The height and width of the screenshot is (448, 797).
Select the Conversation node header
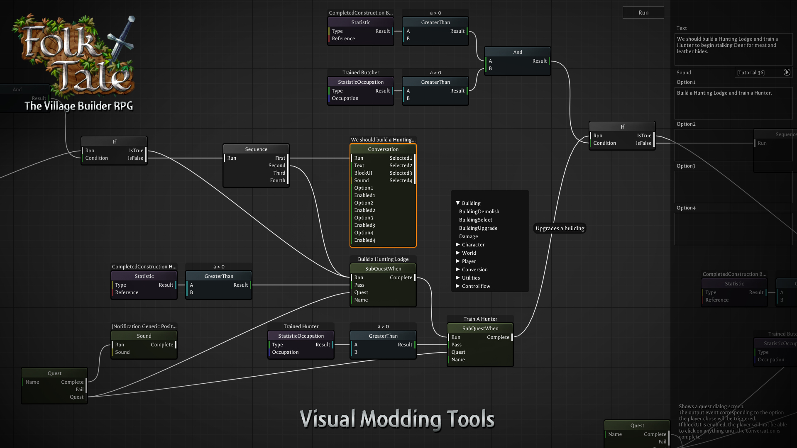coord(383,149)
